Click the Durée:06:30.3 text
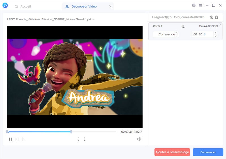This screenshot has height=159, width=226. (x=208, y=26)
